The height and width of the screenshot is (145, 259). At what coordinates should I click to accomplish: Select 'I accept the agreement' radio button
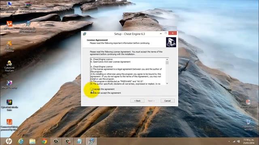(x=91, y=89)
